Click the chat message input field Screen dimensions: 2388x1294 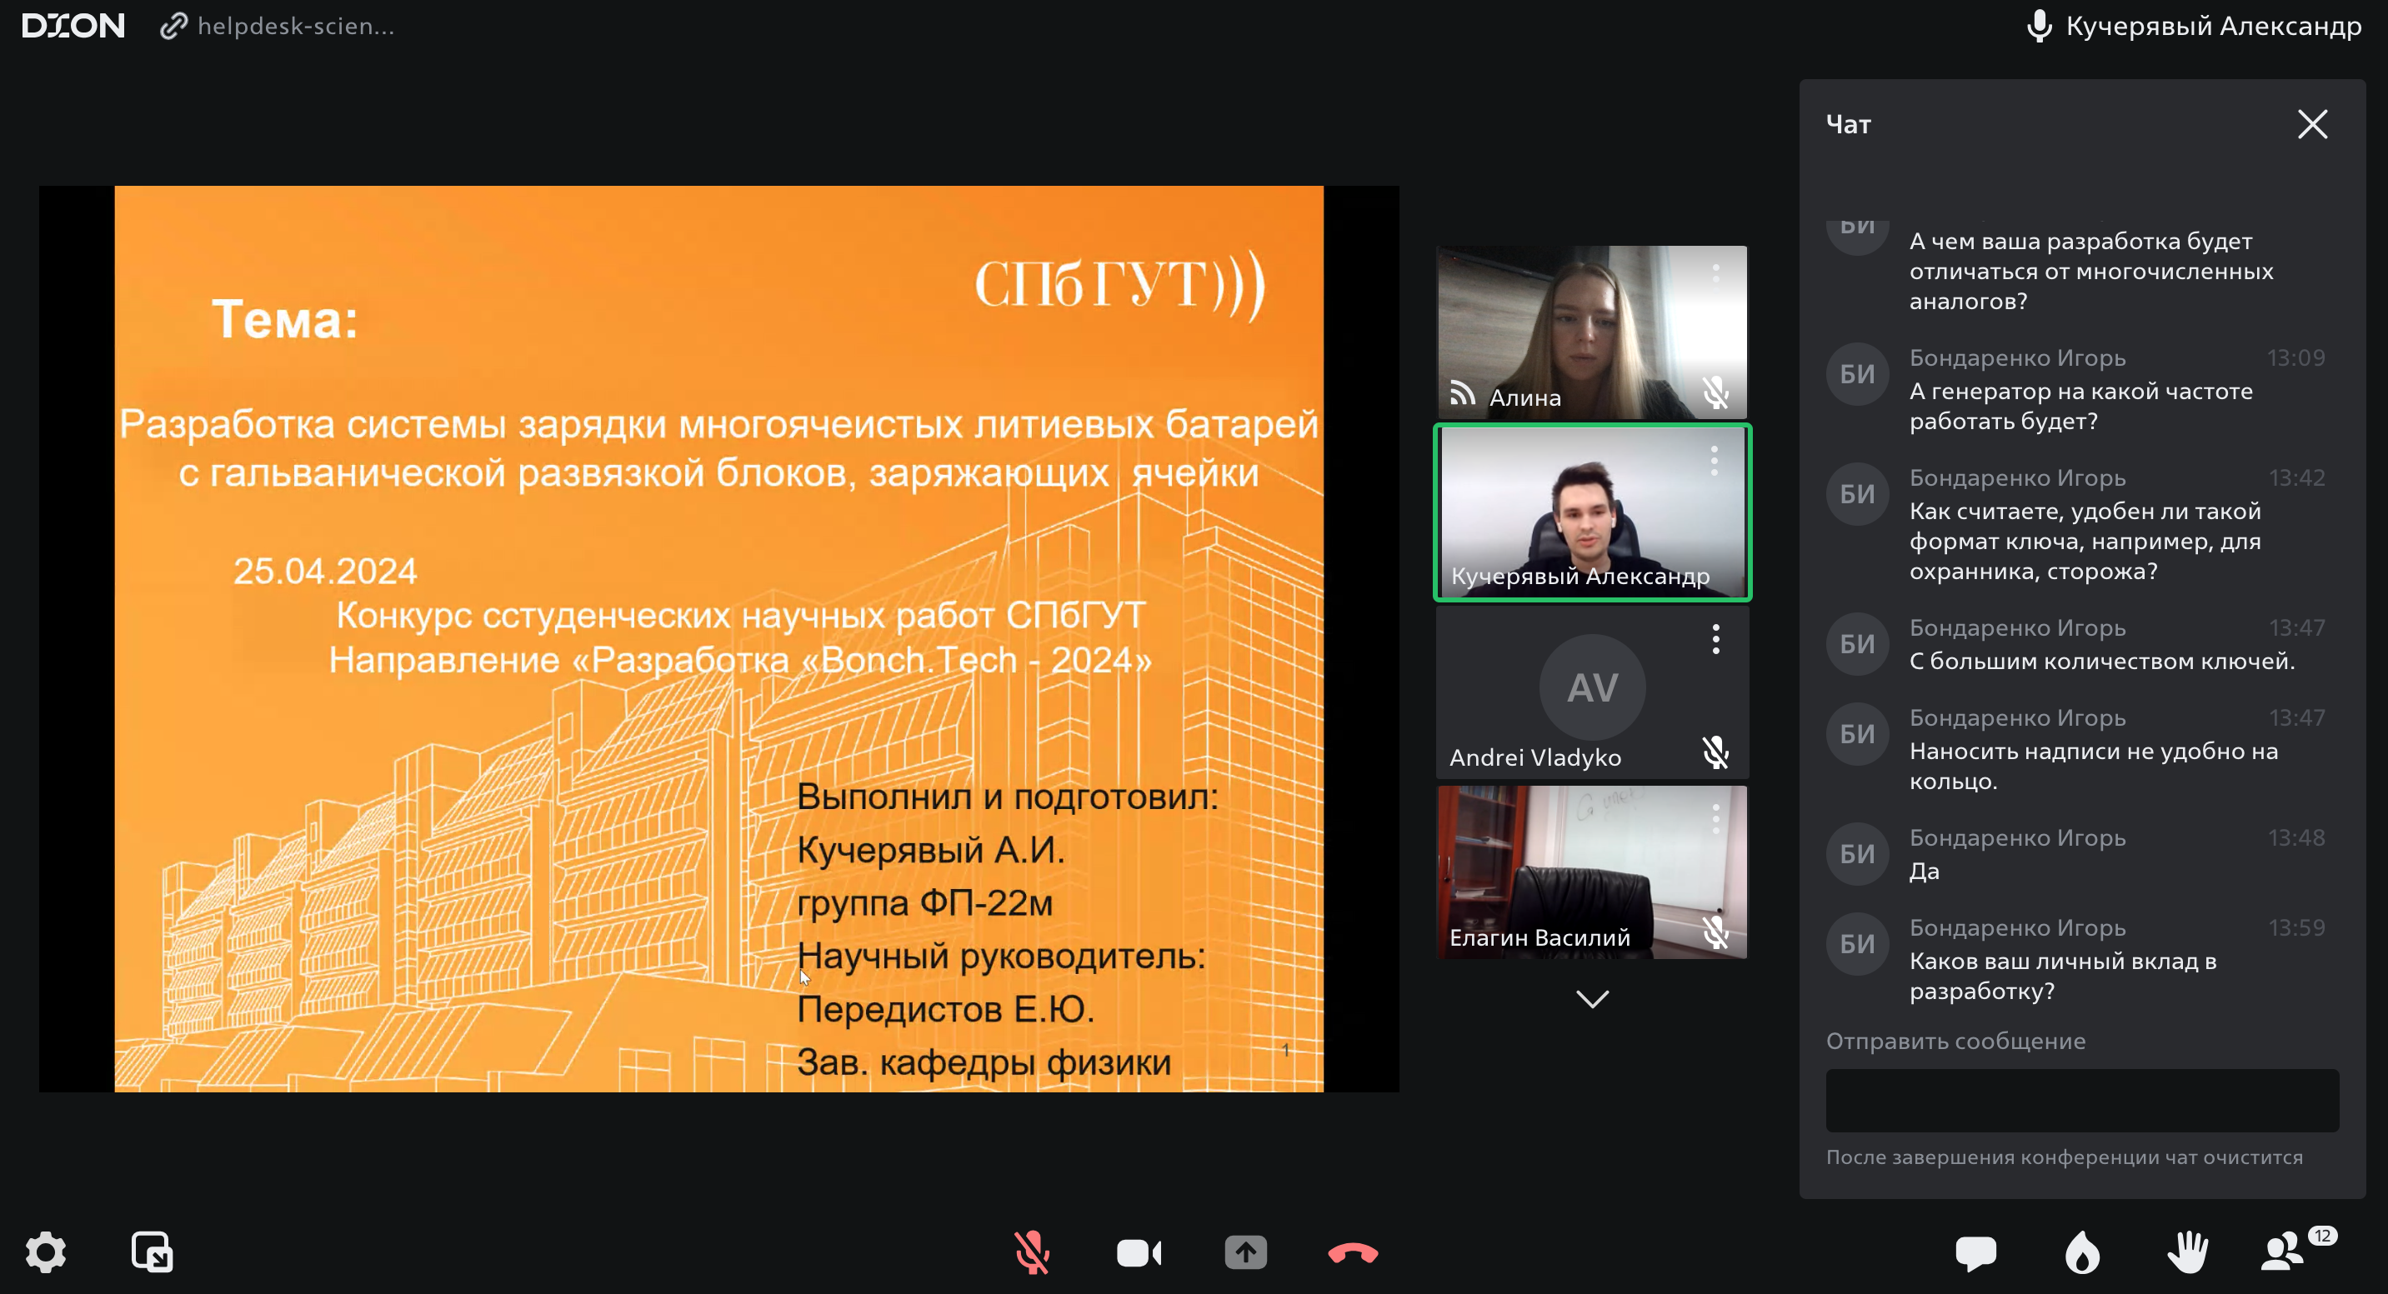[x=2081, y=1100]
